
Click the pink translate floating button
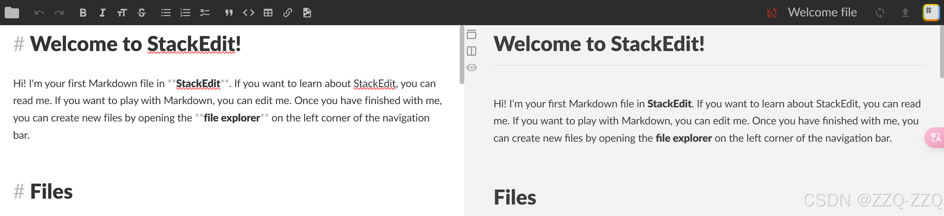[x=935, y=137]
